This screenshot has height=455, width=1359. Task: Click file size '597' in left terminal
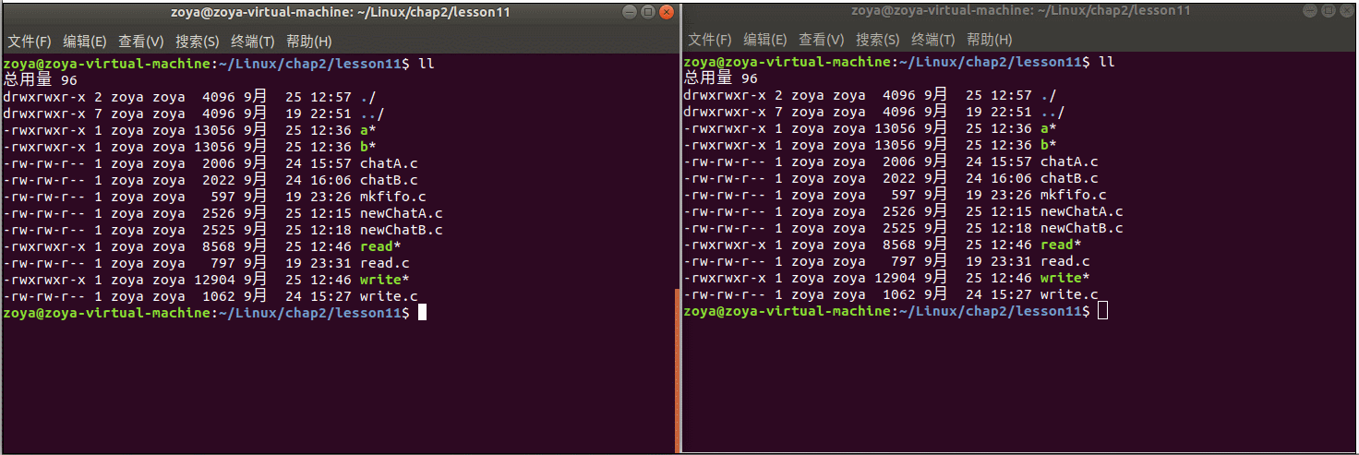(222, 197)
